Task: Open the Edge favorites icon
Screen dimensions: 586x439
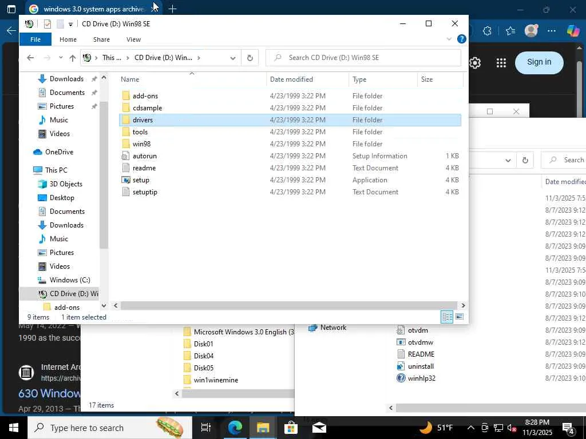Action: [x=510, y=31]
